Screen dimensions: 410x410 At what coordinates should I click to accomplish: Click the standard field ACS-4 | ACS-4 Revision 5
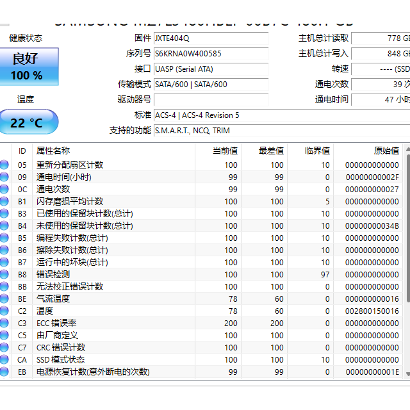[282, 115]
